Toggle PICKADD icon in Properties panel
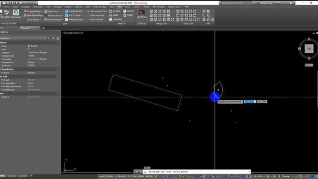318x179 pixels. click(49, 38)
